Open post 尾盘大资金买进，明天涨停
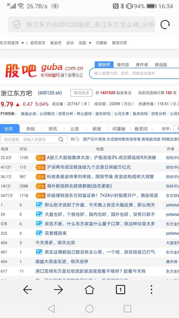Viewport: 179px width, 318px height. (62, 261)
